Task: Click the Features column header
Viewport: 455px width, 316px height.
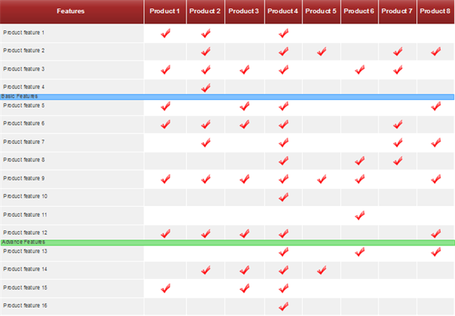Action: (72, 11)
